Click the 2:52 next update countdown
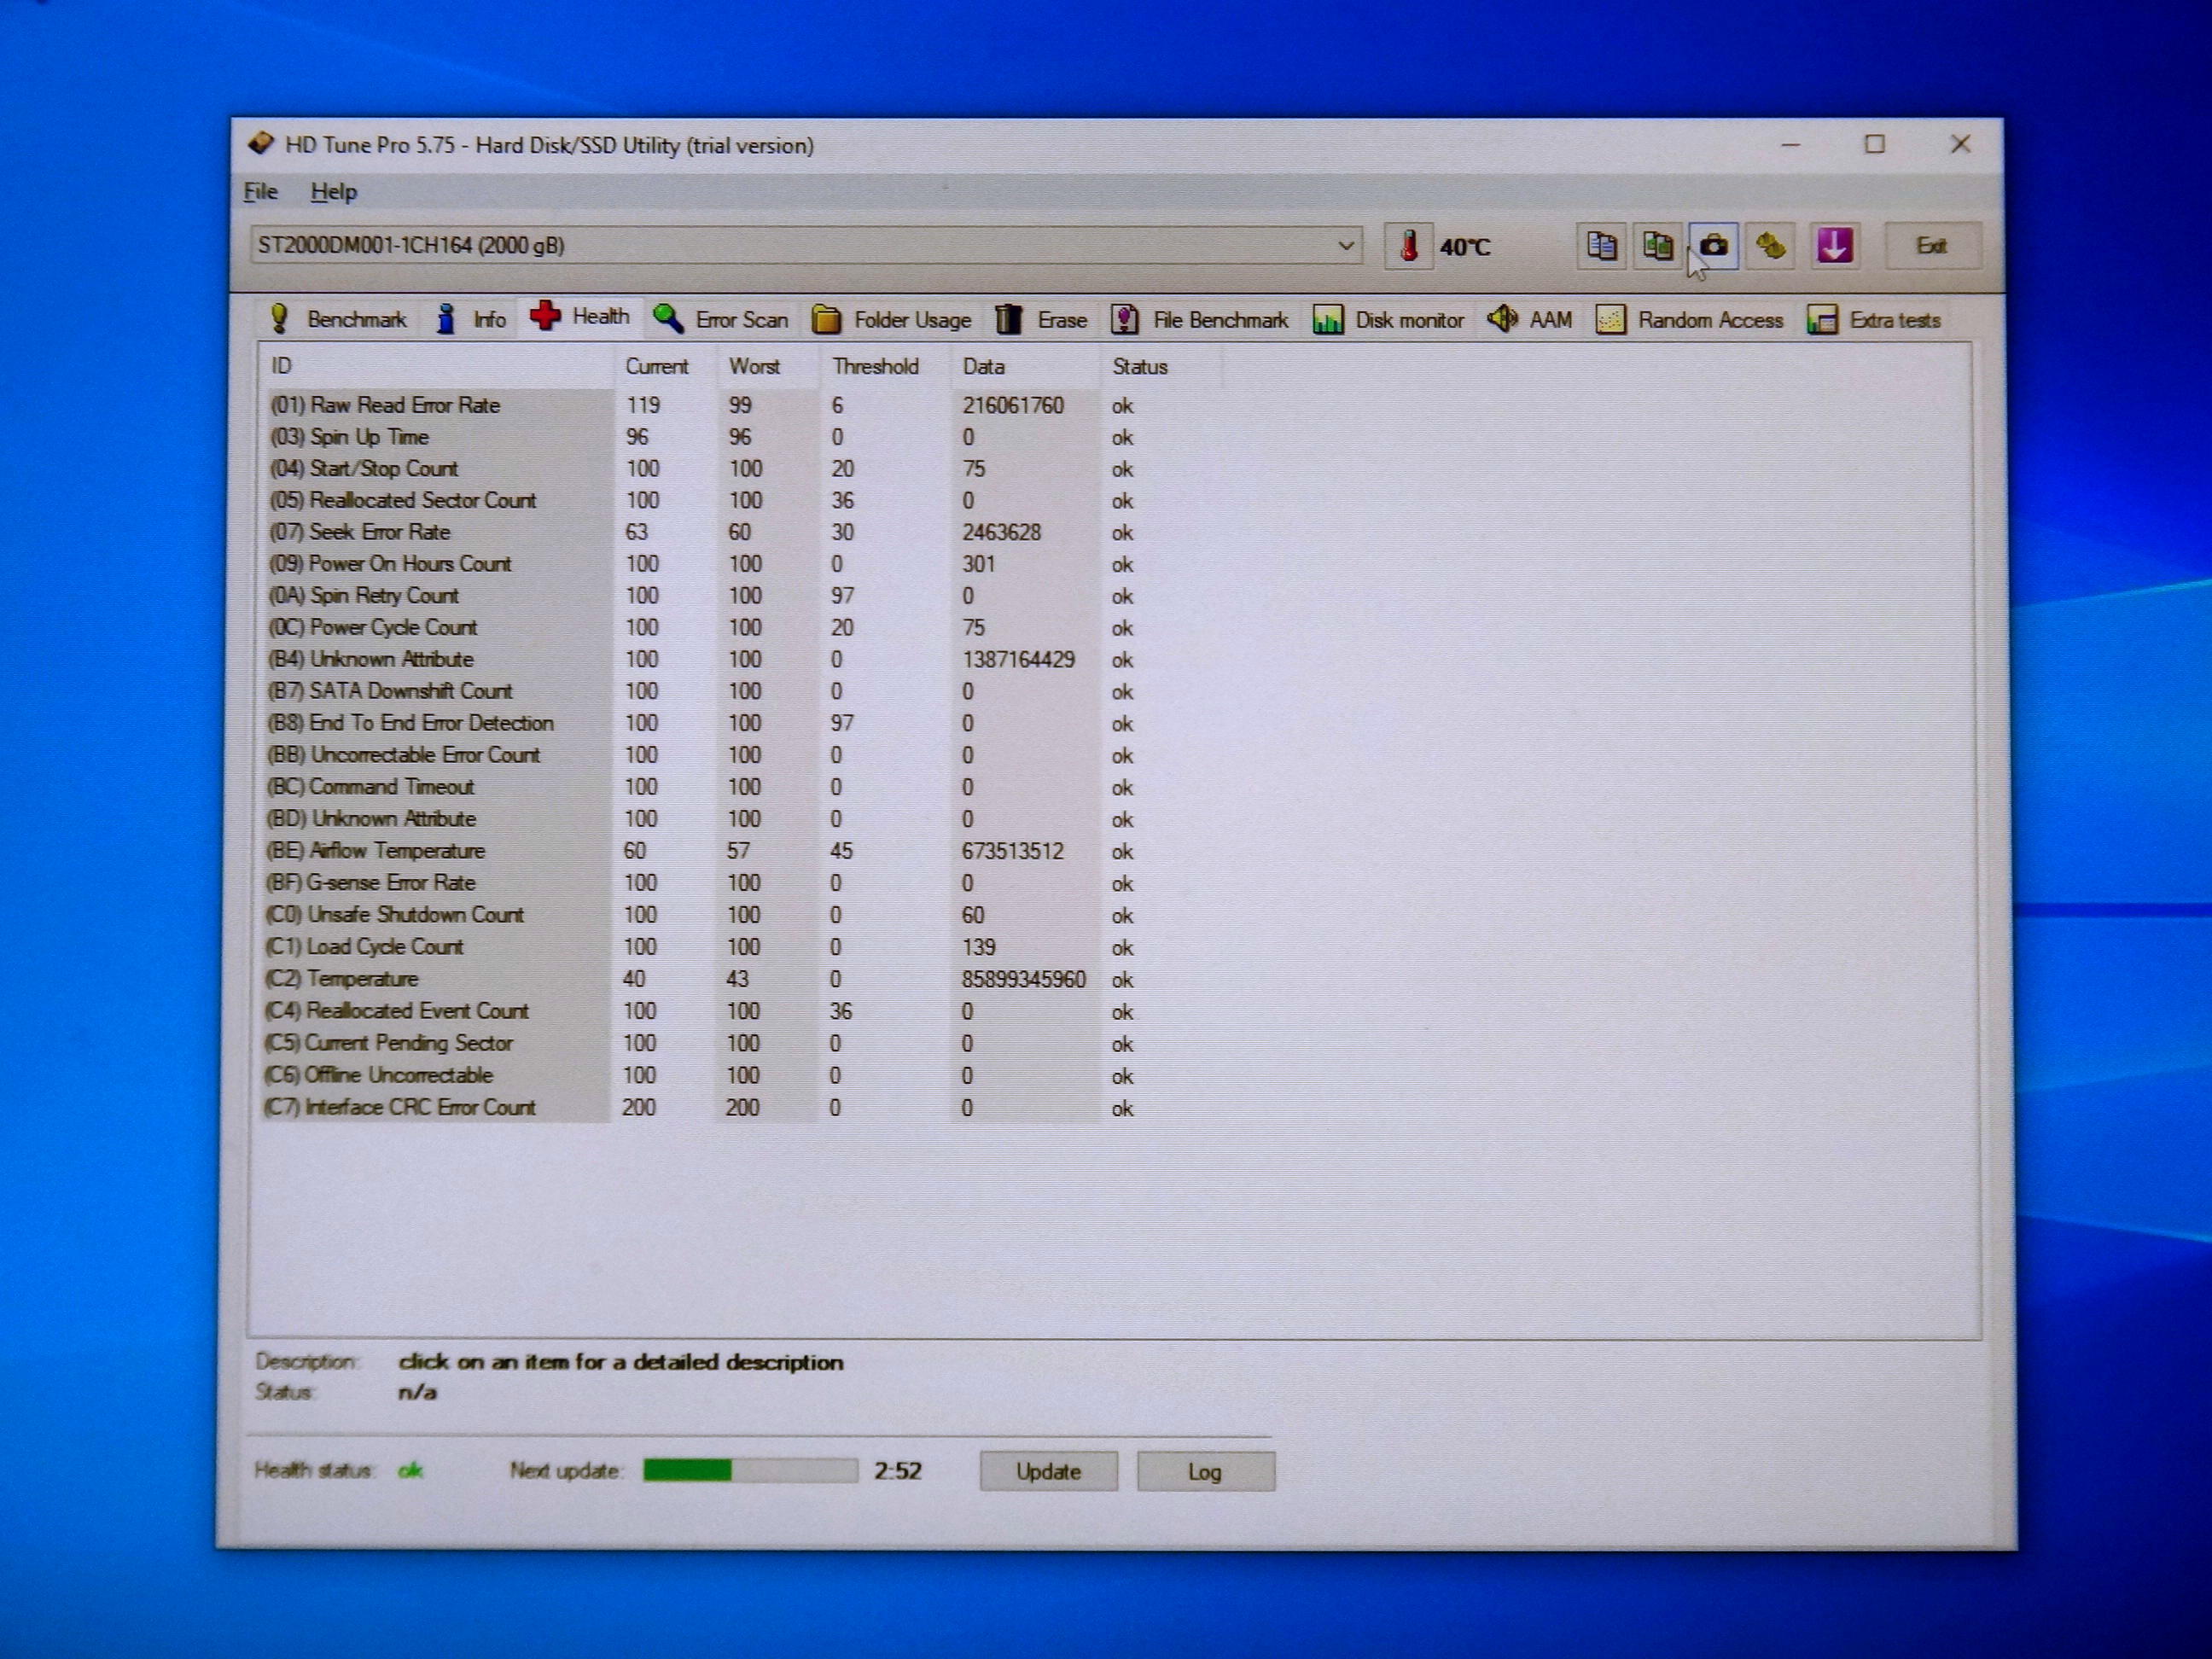 pos(898,1471)
